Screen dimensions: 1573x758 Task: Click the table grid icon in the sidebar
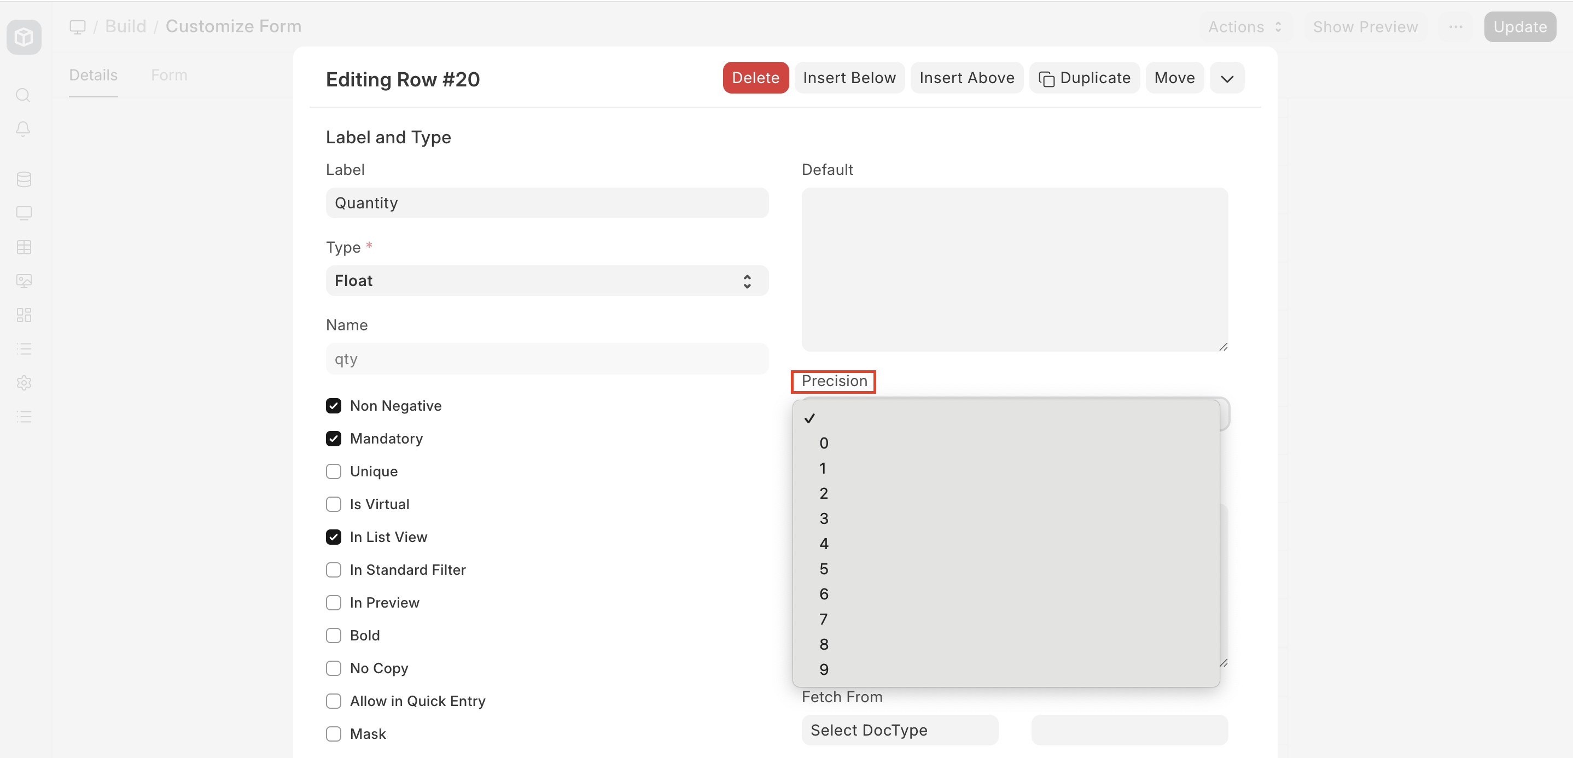click(24, 247)
